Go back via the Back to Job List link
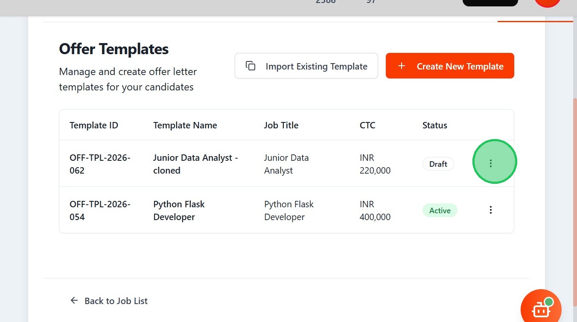This screenshot has height=322, width=577. point(116,301)
